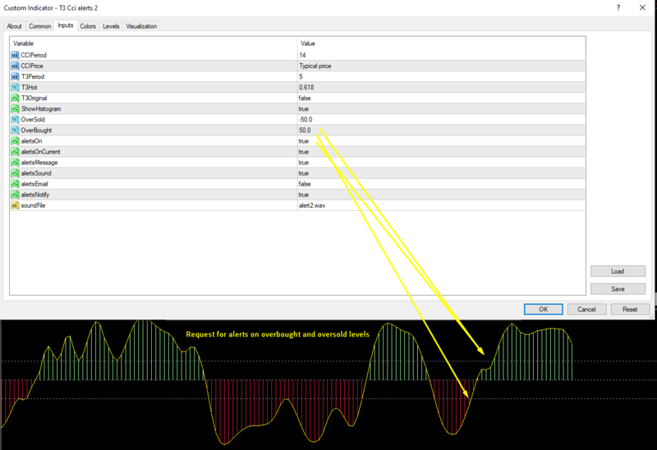Click the Load button
Screen dimensions: 657x450
[618, 271]
